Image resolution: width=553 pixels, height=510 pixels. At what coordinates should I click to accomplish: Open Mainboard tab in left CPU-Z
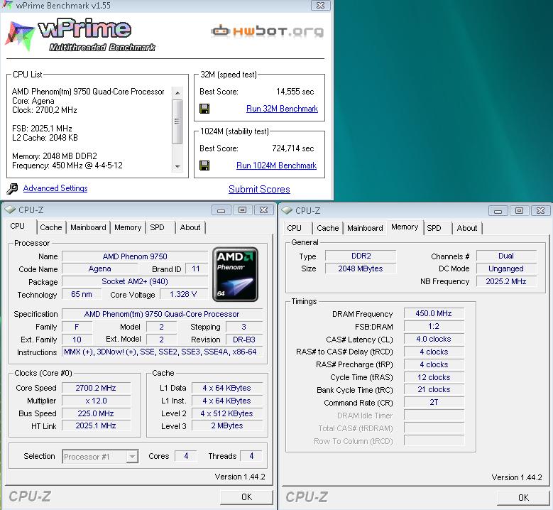coord(88,227)
